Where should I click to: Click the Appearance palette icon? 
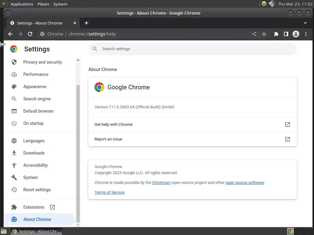pos(14,87)
